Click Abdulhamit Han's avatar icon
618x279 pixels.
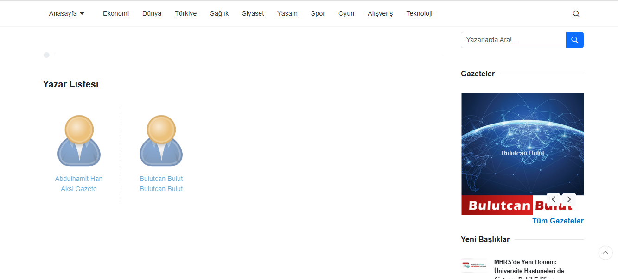[79, 141]
